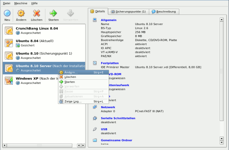Image resolution: width=229 pixels, height=150 pixels.
Task: Choose Löschen in the context menu
Action: coord(83,77)
